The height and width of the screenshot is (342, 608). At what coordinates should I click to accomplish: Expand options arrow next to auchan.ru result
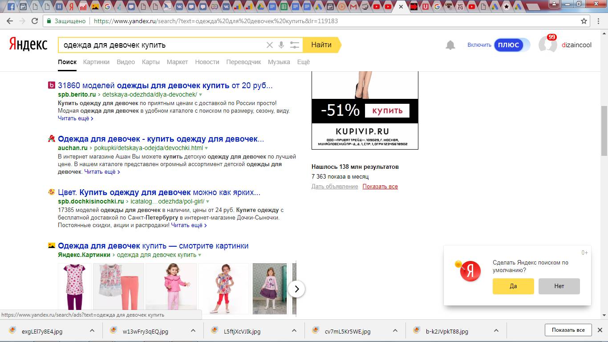pyautogui.click(x=206, y=148)
